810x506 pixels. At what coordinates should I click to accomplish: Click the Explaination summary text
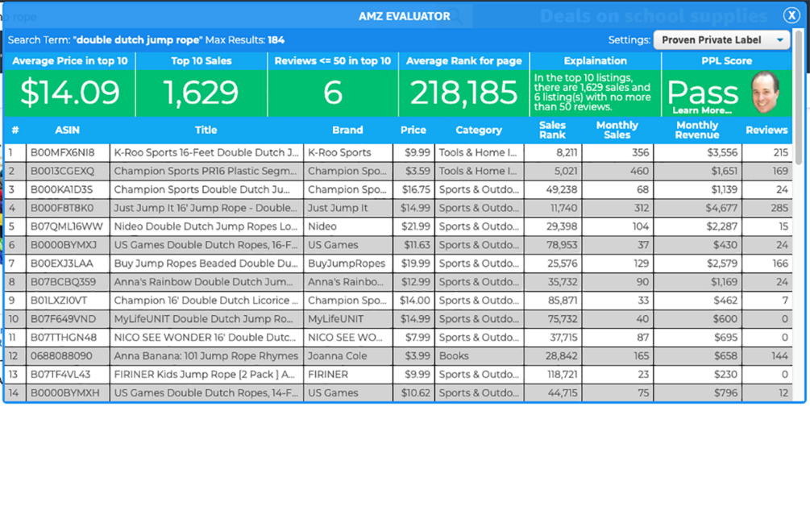[x=592, y=93]
